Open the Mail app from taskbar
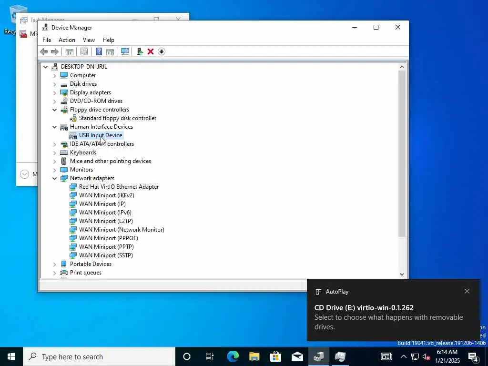 pyautogui.click(x=297, y=356)
